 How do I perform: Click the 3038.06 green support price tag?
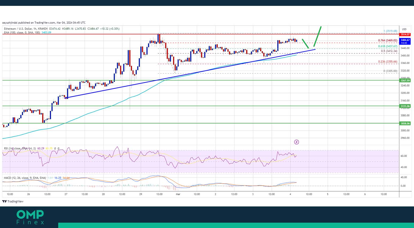pyautogui.click(x=405, y=123)
